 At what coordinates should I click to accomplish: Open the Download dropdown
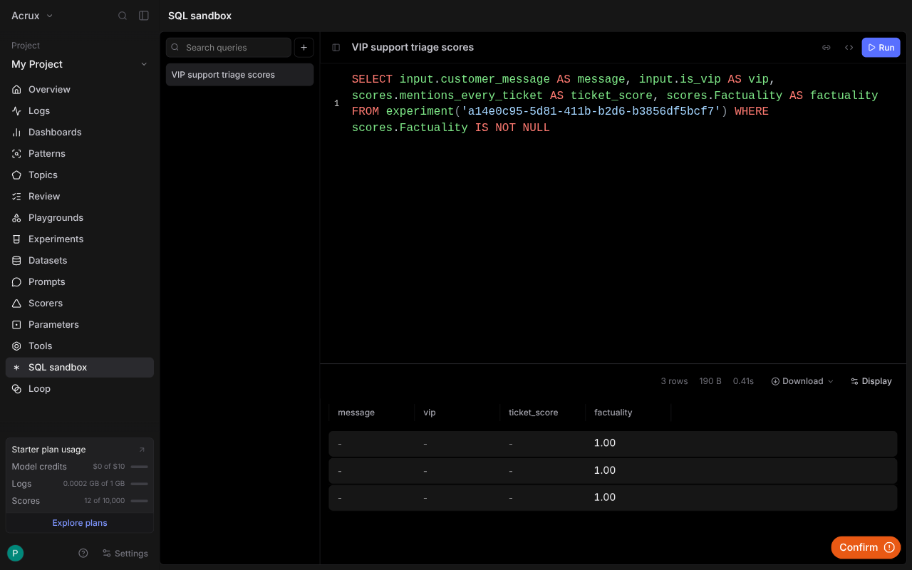pos(802,381)
